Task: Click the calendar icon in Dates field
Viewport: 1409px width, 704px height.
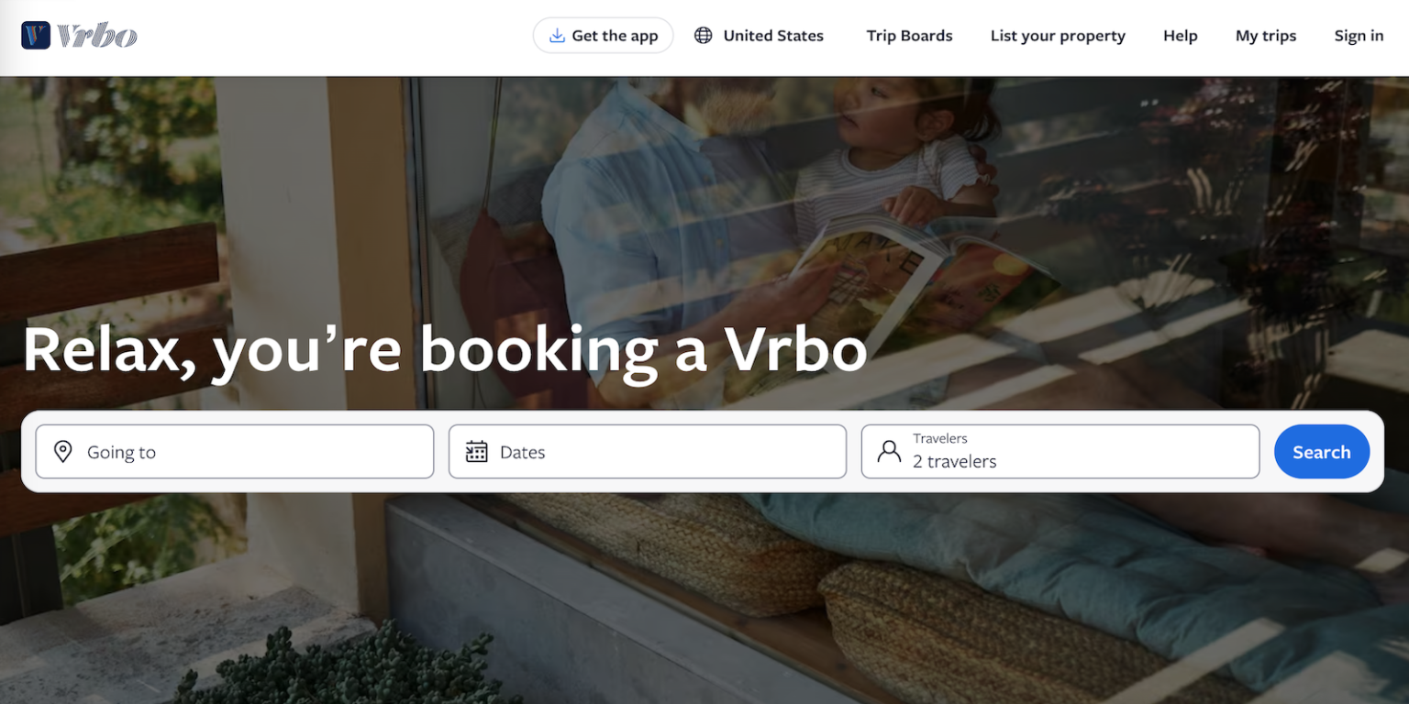Action: pyautogui.click(x=476, y=451)
